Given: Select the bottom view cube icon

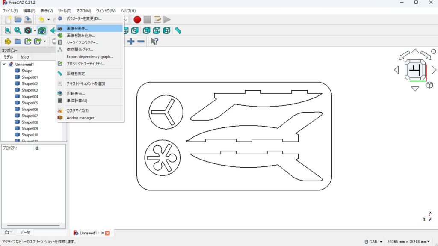Looking at the screenshot, I should pyautogui.click(x=157, y=30).
